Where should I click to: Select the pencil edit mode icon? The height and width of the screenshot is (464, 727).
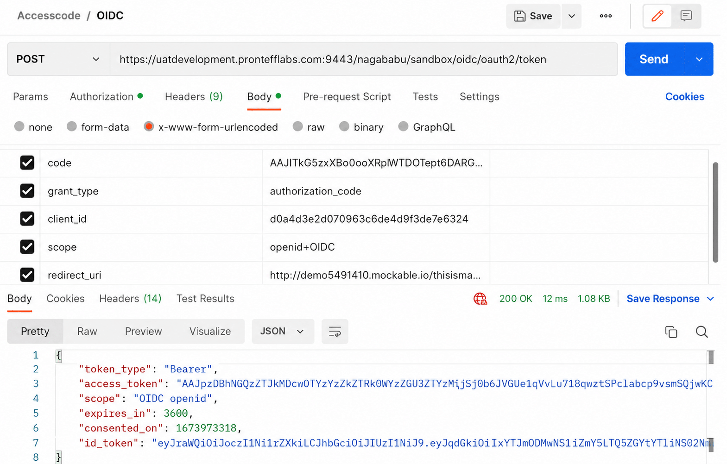[x=657, y=16]
